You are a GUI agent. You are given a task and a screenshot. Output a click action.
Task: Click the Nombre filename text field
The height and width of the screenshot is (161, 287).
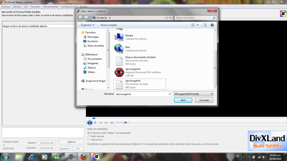[x=141, y=94]
